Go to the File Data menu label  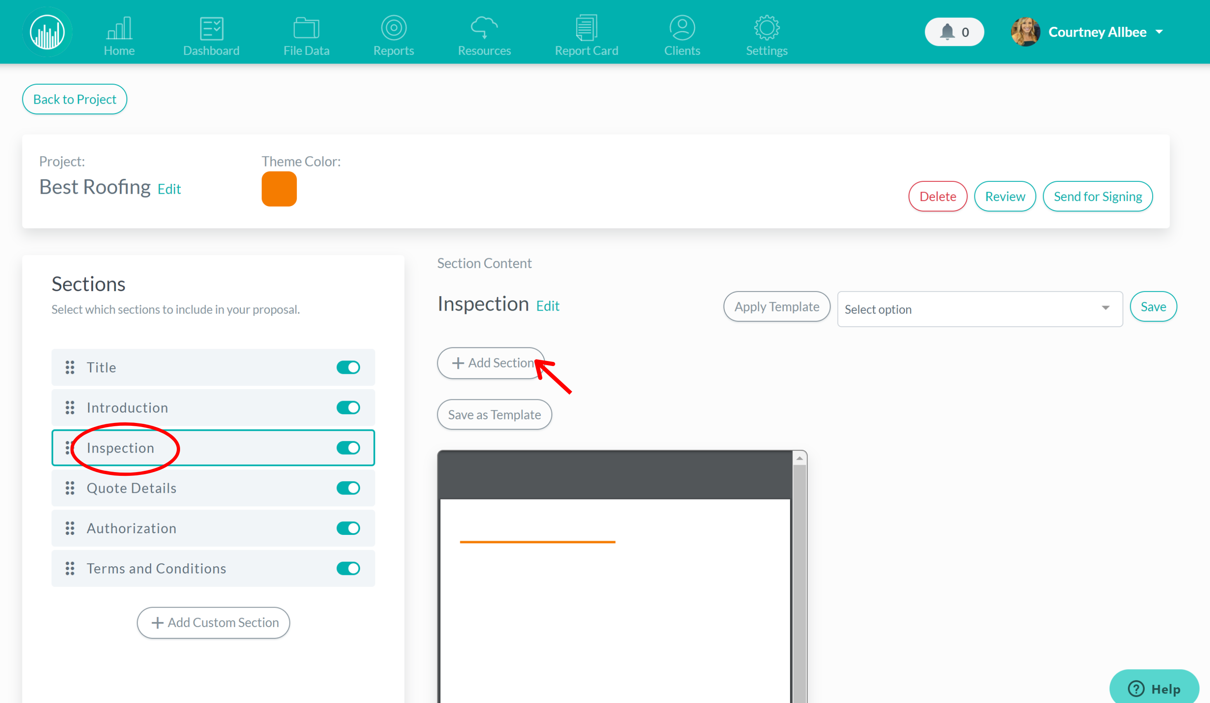click(x=306, y=50)
